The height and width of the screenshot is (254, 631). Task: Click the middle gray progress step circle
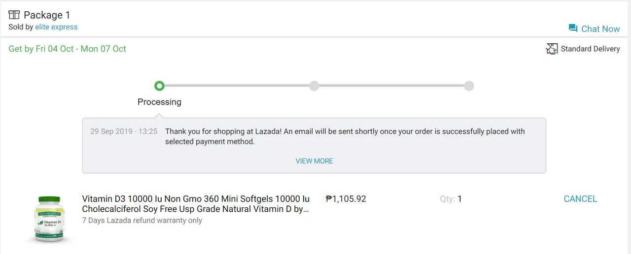coord(314,86)
